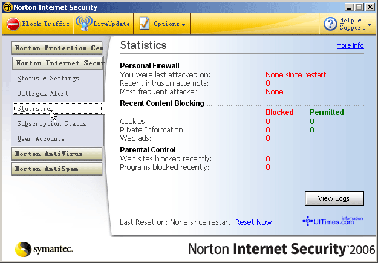
Task: Click 'Programs blocked recently:' label
Action: point(165,167)
